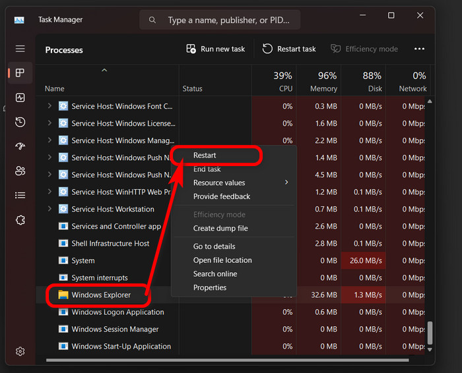Click the horizontal scrollbar at the bottom
Viewport: 462px width, 373px height.
(228, 360)
